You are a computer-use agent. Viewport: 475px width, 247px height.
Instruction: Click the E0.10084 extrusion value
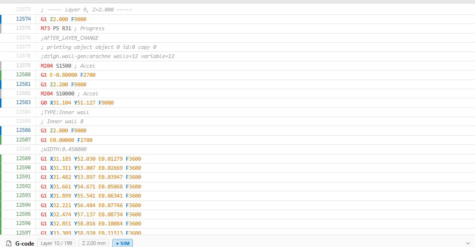point(110,223)
